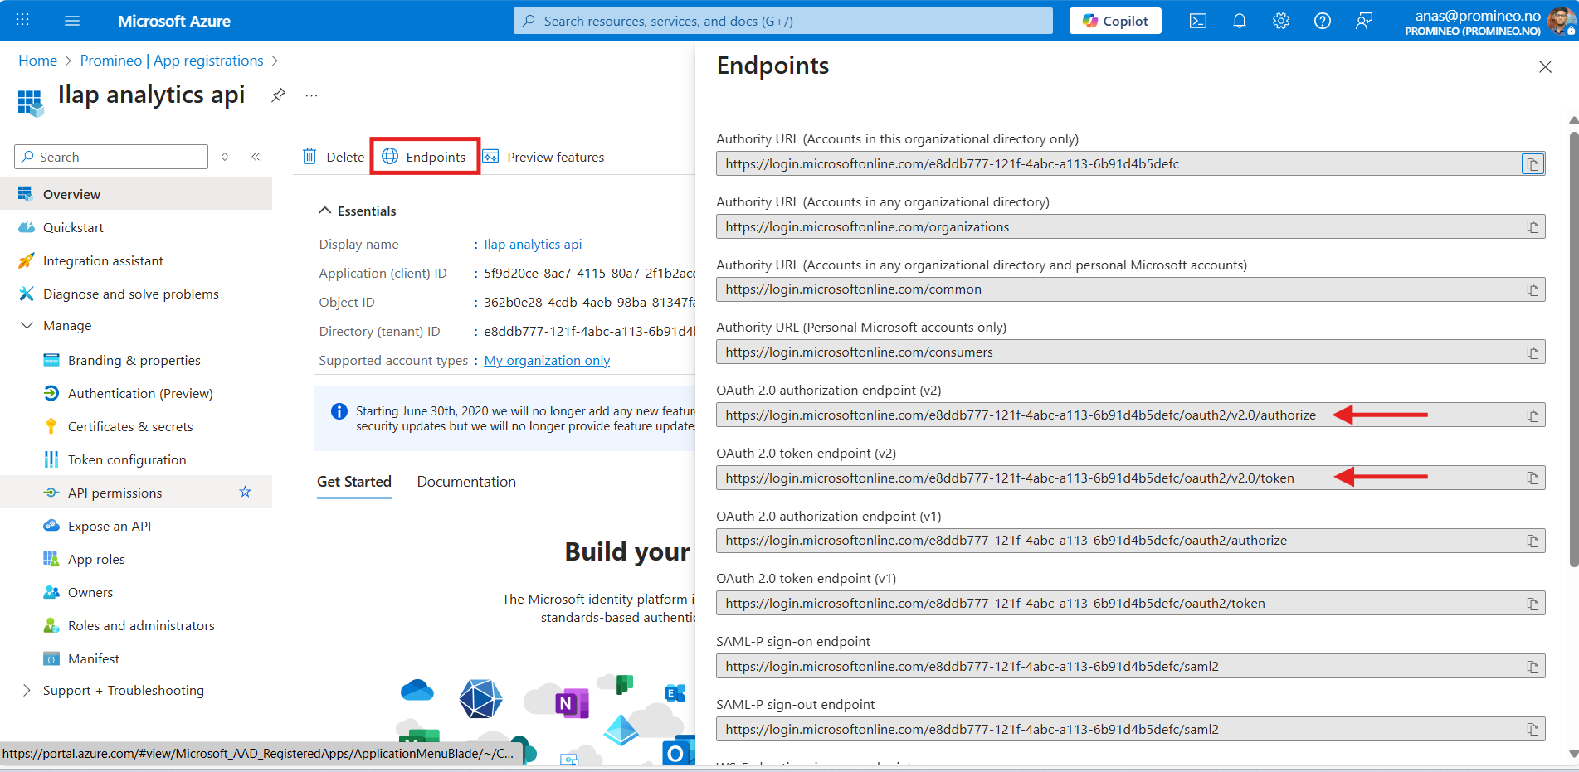
Task: Open Preview features in toolbar
Action: (x=543, y=157)
